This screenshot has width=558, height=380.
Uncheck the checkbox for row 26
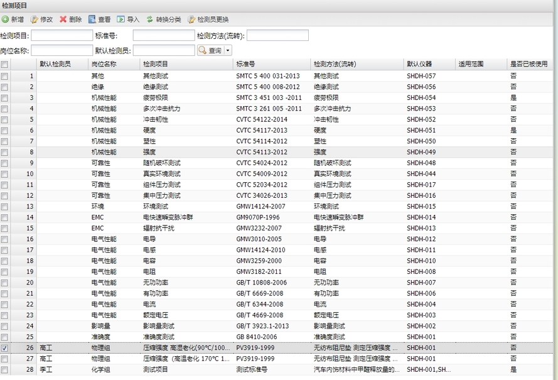(4, 347)
